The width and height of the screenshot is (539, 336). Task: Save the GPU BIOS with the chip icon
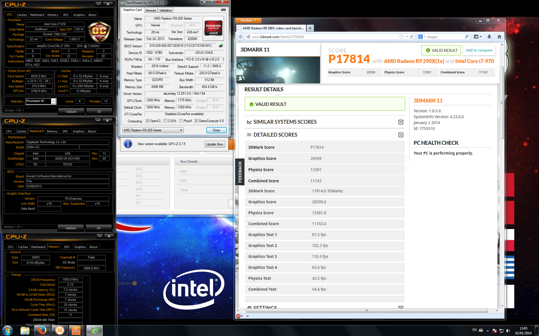(x=221, y=46)
